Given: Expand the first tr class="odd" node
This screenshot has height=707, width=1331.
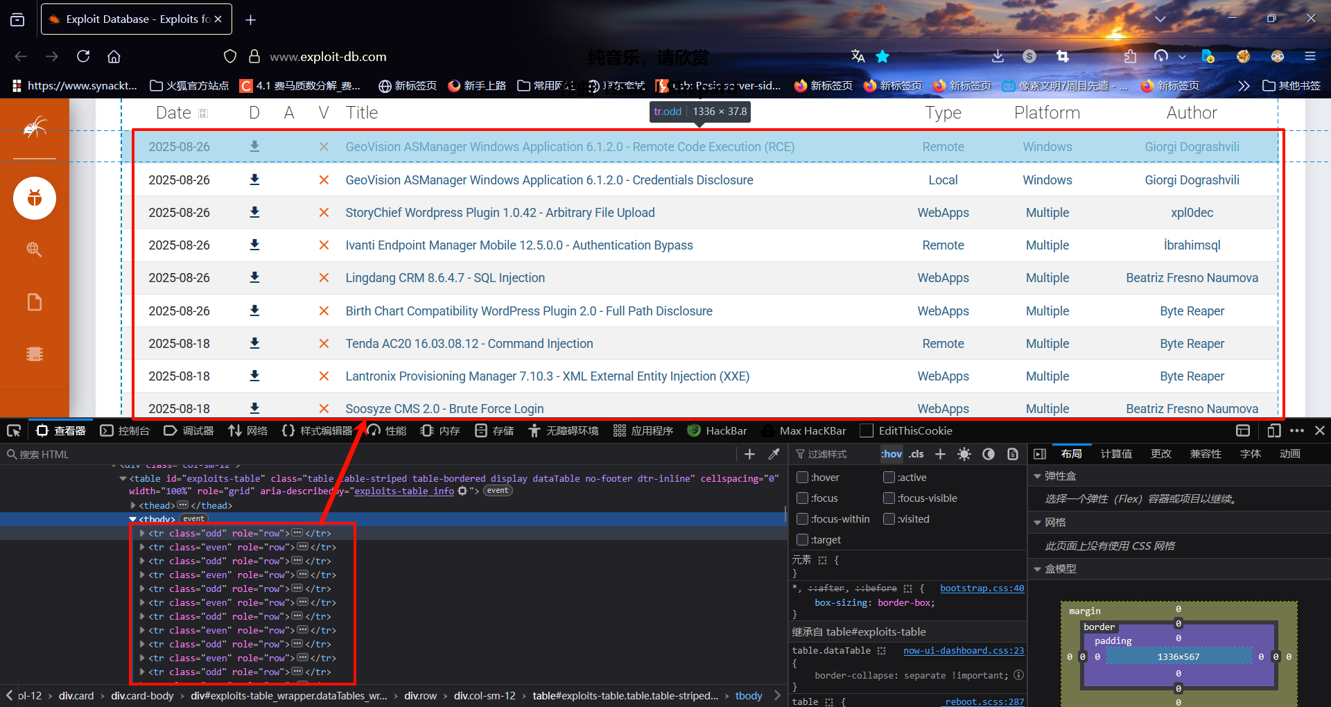Looking at the screenshot, I should (x=142, y=533).
